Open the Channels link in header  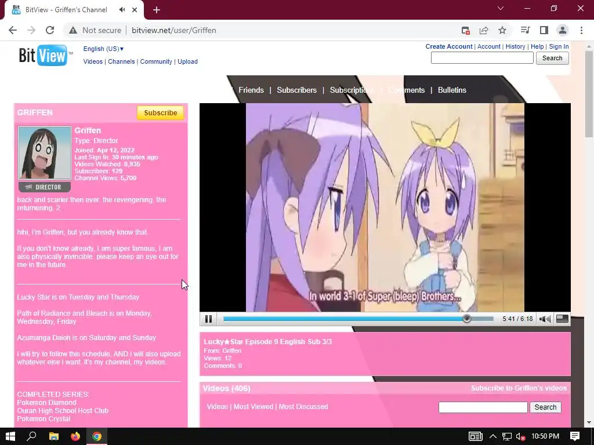[x=121, y=61]
